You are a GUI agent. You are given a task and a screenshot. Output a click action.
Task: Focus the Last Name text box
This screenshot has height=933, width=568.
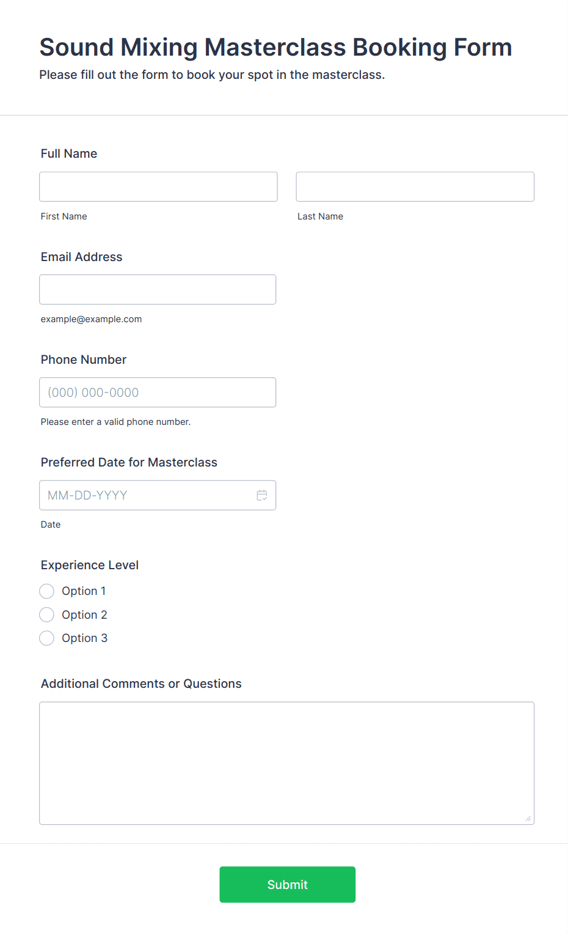tap(415, 186)
